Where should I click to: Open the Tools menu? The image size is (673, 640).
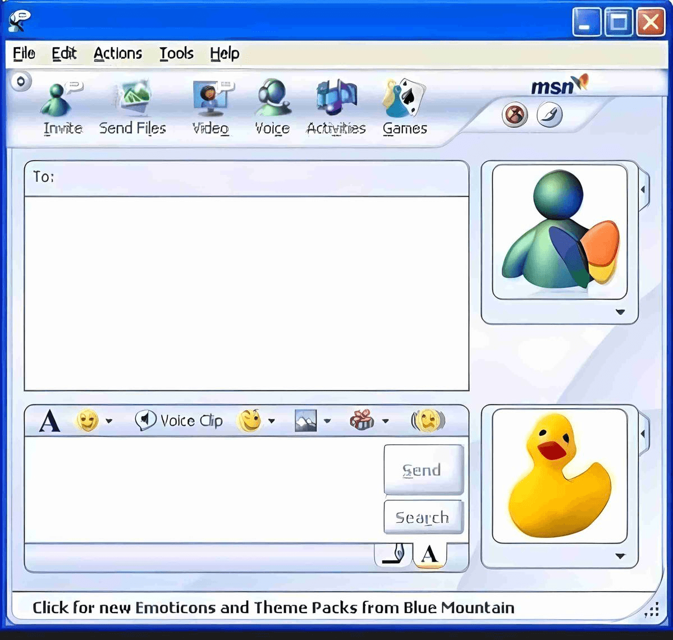[x=176, y=53]
